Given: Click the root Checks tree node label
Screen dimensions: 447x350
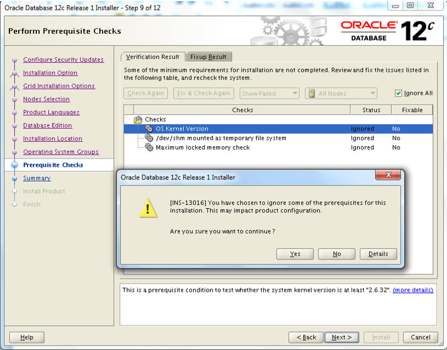Looking at the screenshot, I should (x=155, y=120).
